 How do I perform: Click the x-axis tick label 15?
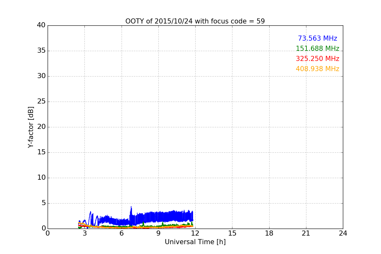pos(232,233)
